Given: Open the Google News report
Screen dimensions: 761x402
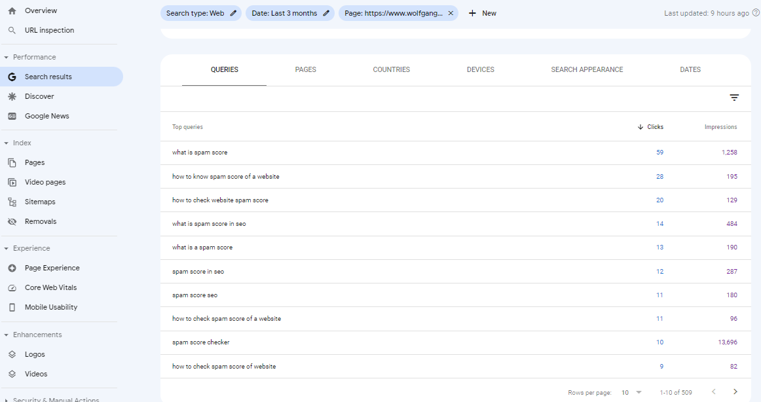Looking at the screenshot, I should tap(47, 116).
